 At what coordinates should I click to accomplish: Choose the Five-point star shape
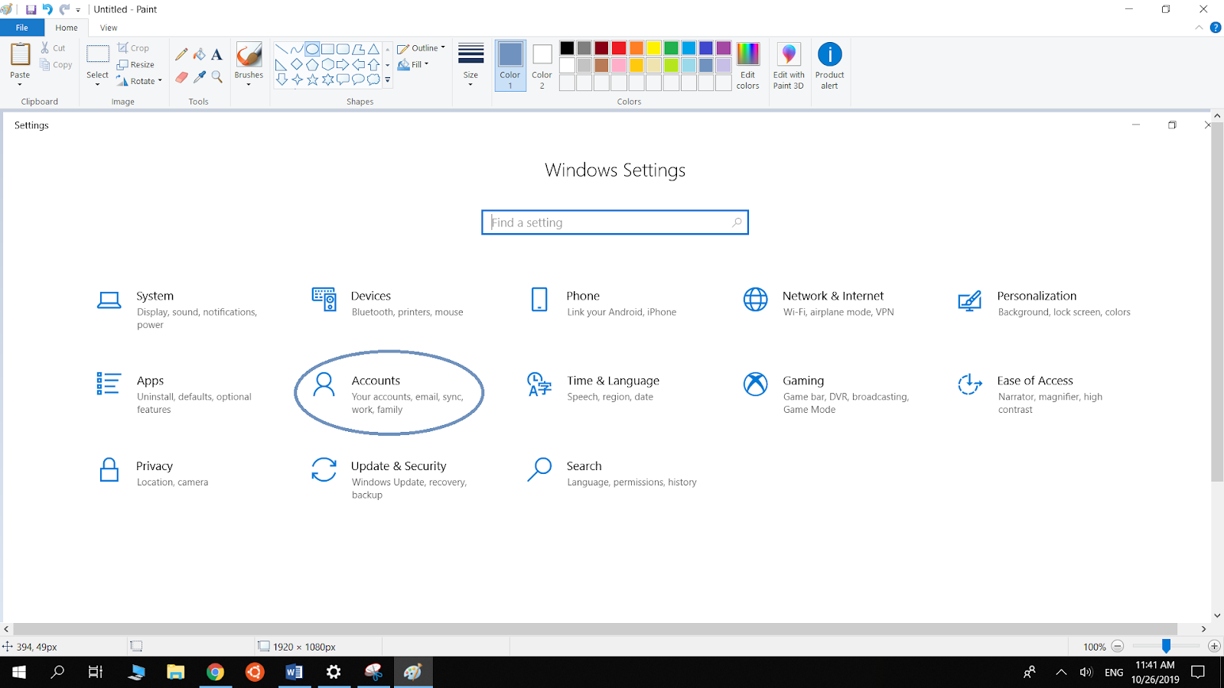(x=312, y=79)
